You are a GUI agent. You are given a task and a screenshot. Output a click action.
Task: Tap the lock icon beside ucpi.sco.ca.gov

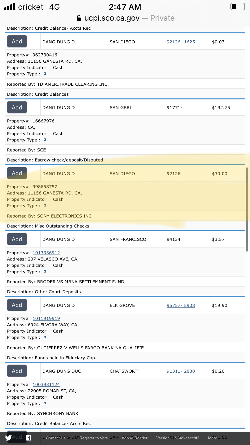[79, 18]
